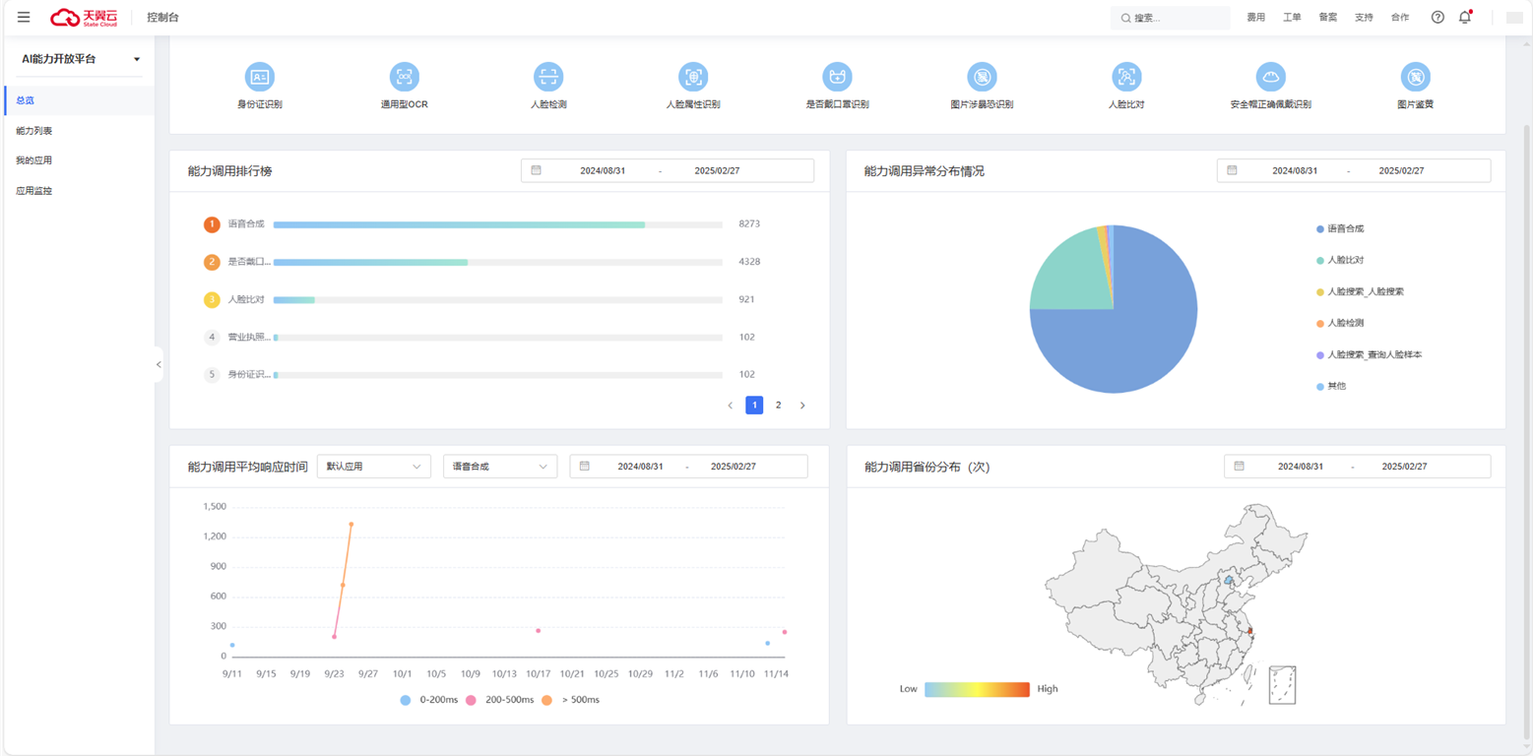Click the user avatar in top right

1514,18
